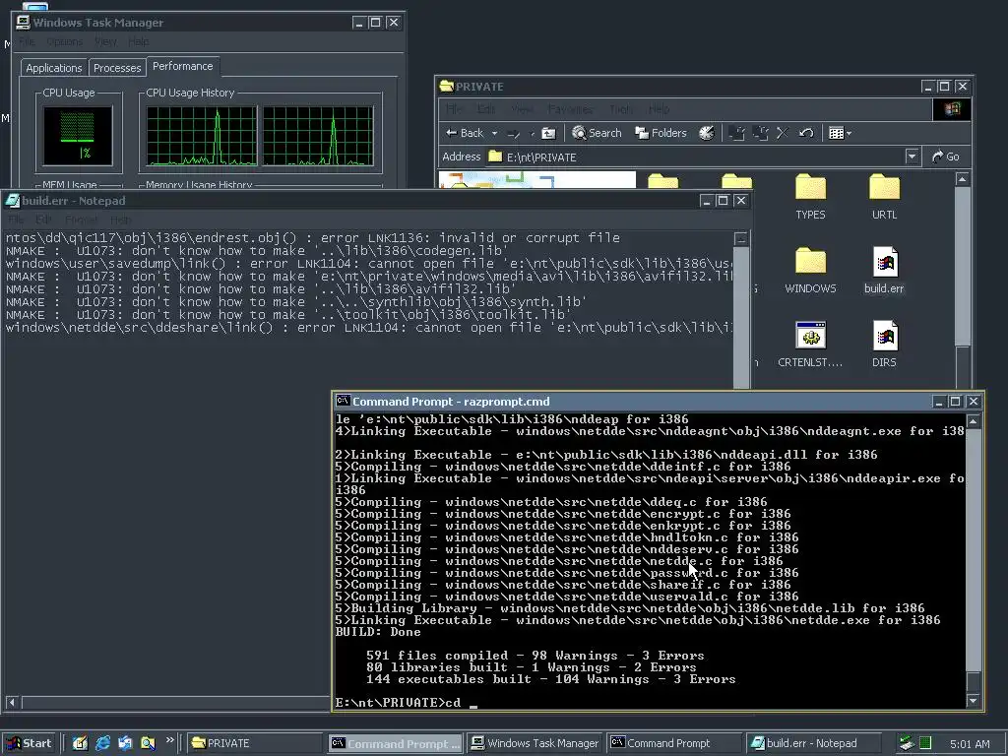Expand the Quick Launch overflow chevron
The height and width of the screenshot is (756, 1008).
(x=169, y=740)
